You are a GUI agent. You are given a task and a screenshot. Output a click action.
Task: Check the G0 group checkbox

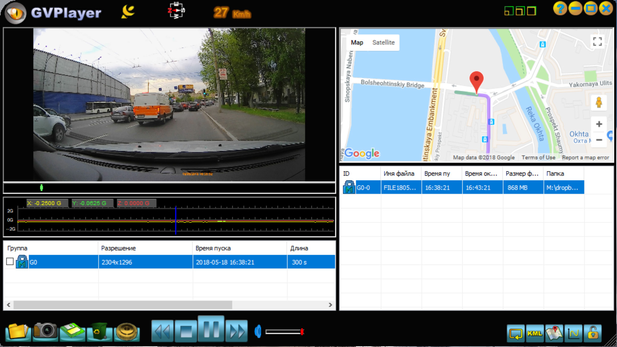[10, 261]
